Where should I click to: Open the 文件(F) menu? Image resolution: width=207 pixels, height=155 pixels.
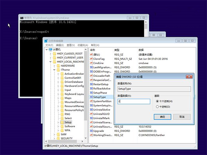point(49,45)
